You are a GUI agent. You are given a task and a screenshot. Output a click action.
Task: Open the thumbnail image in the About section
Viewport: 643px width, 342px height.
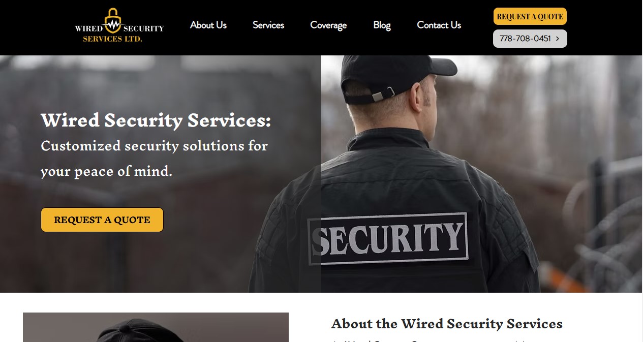pos(156,327)
